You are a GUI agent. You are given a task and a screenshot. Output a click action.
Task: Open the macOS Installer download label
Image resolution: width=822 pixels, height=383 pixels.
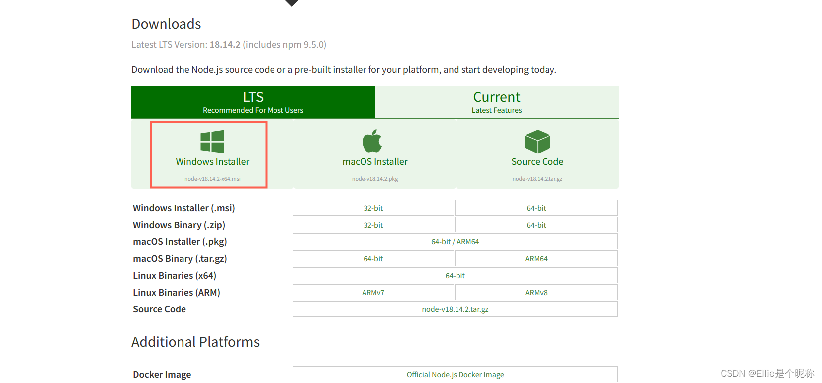[375, 162]
